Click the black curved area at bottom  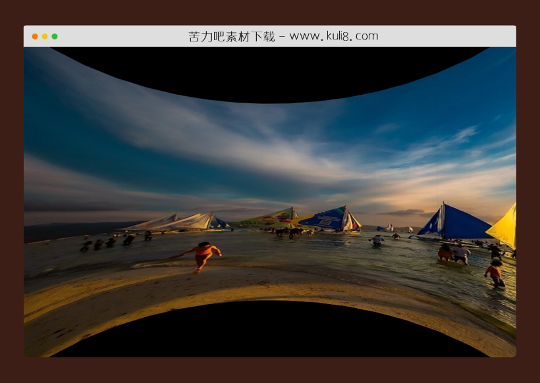pos(270,336)
